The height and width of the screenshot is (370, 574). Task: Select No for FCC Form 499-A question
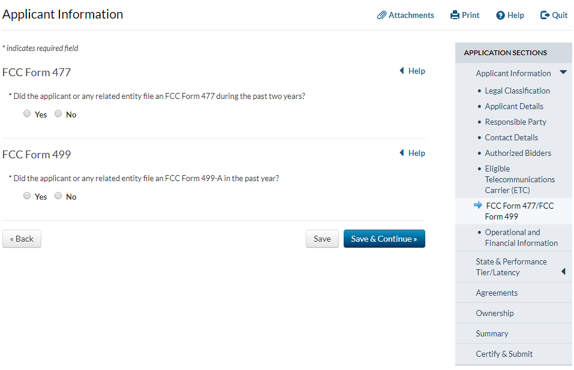click(58, 196)
